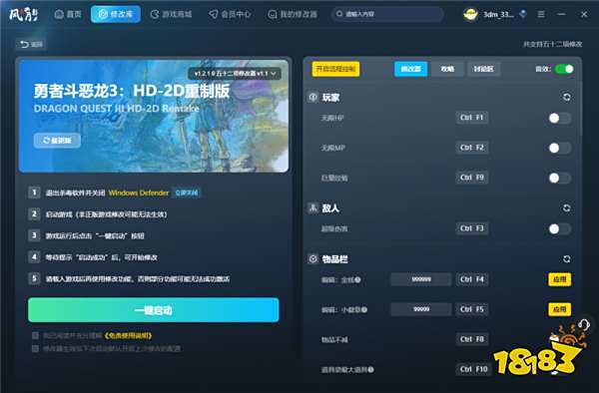Click the 敌人 section heading
The width and height of the screenshot is (599, 393).
(330, 208)
